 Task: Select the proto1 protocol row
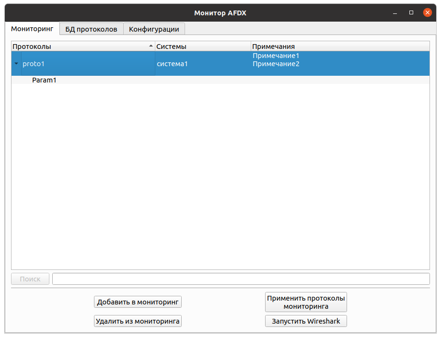click(x=220, y=64)
